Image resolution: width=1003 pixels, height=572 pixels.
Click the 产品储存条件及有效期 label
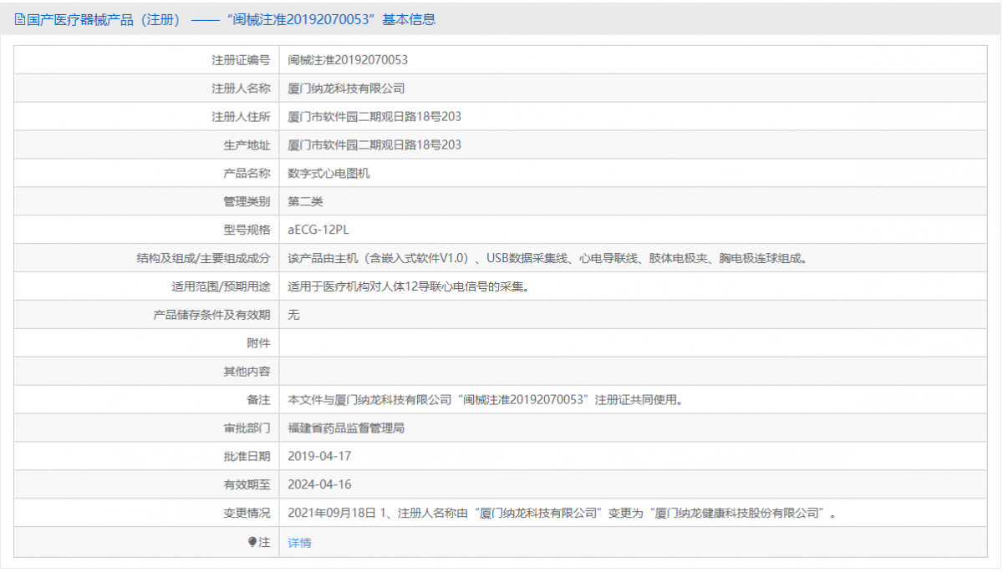click(211, 316)
